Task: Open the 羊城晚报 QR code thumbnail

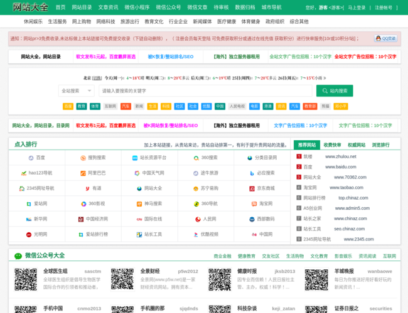Action: coord(316,280)
